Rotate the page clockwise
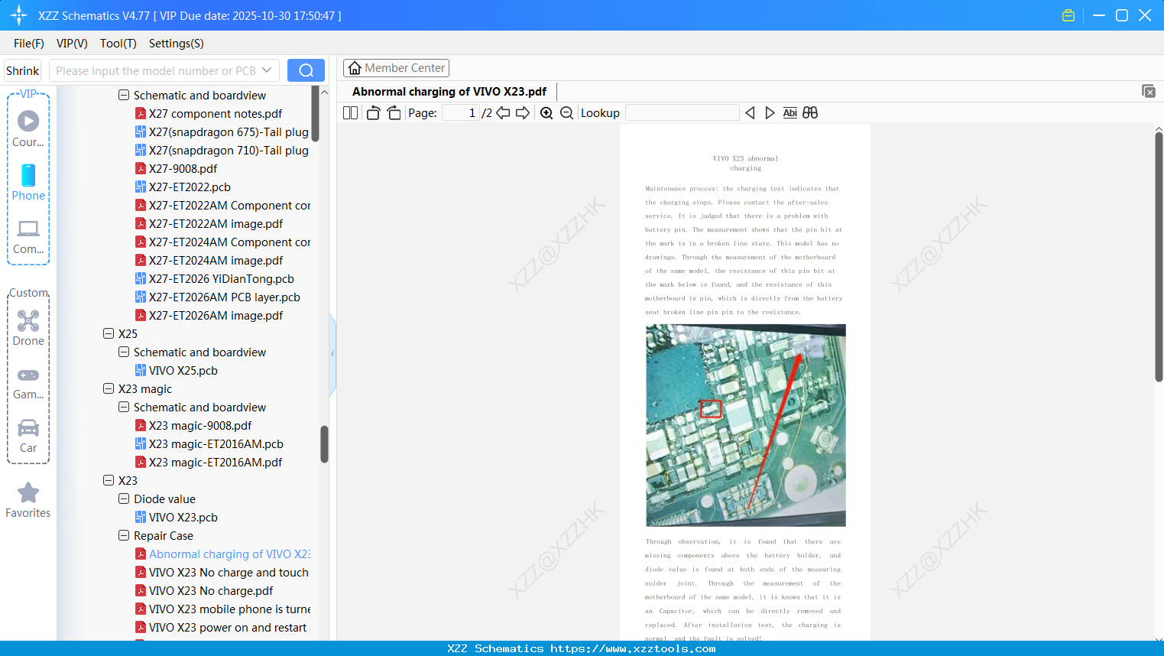This screenshot has height=656, width=1164. (394, 113)
